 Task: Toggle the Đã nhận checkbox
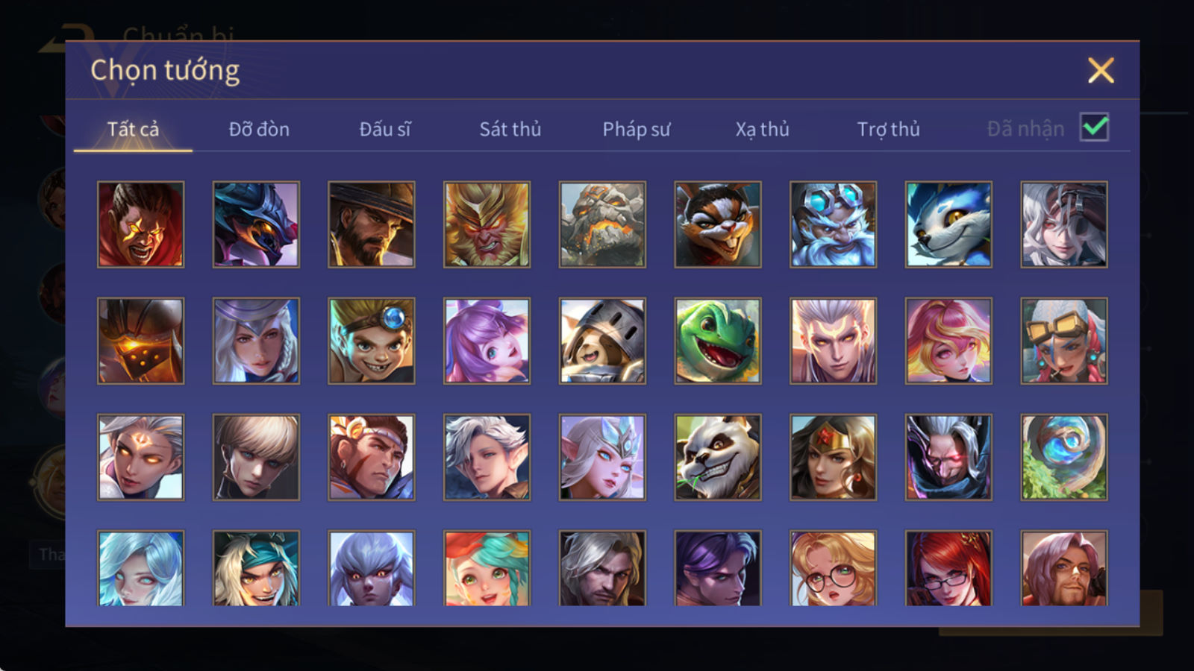pos(1094,127)
